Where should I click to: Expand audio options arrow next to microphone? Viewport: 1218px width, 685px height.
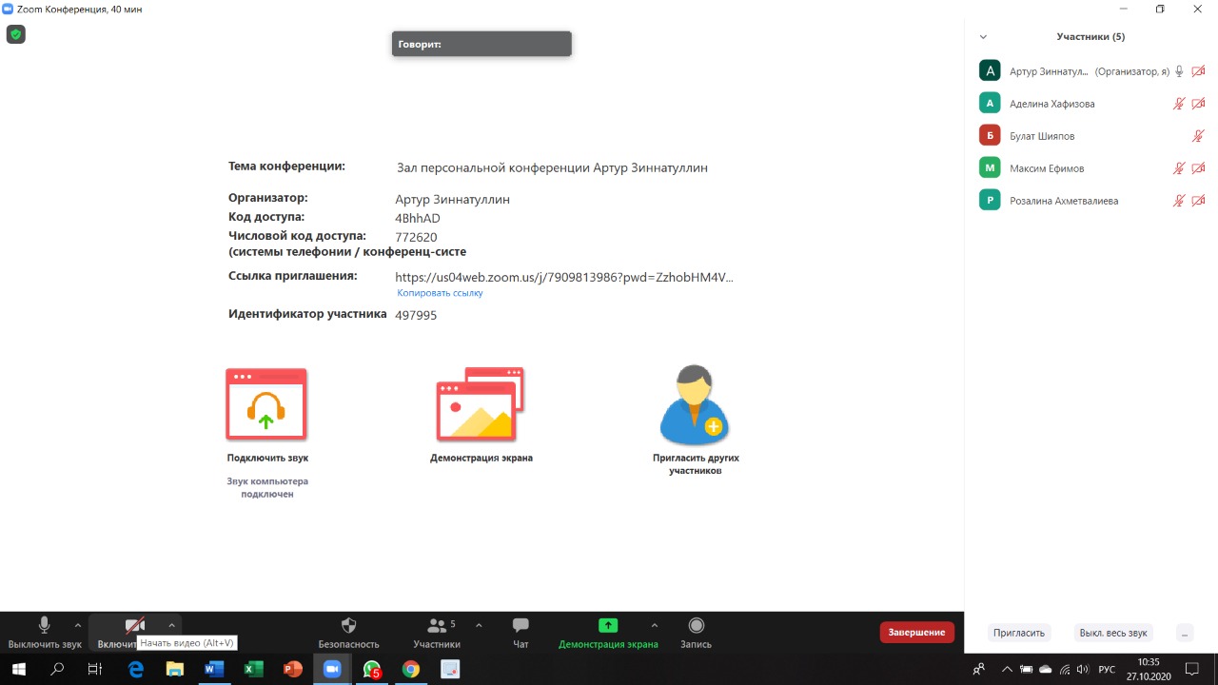click(x=78, y=625)
